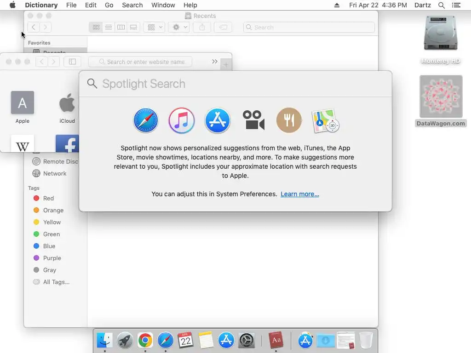Open Dictionary app icon in the Dock
The height and width of the screenshot is (353, 471).
276,340
